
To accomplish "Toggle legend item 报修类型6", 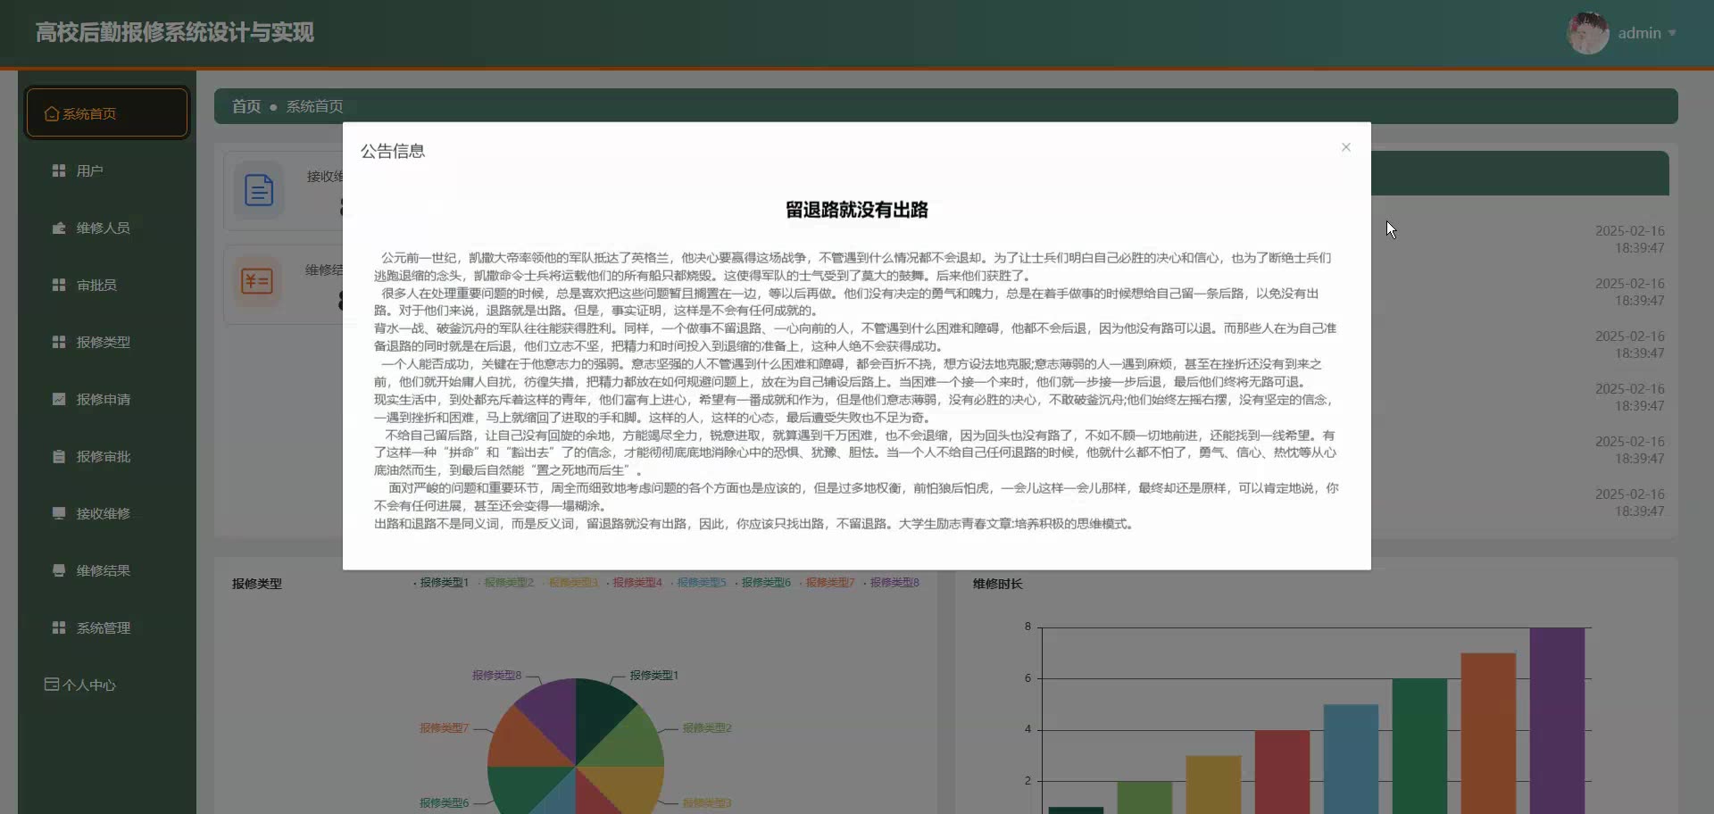I will 762,582.
